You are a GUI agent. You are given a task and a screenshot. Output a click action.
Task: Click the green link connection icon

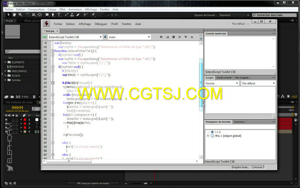click(x=45, y=37)
